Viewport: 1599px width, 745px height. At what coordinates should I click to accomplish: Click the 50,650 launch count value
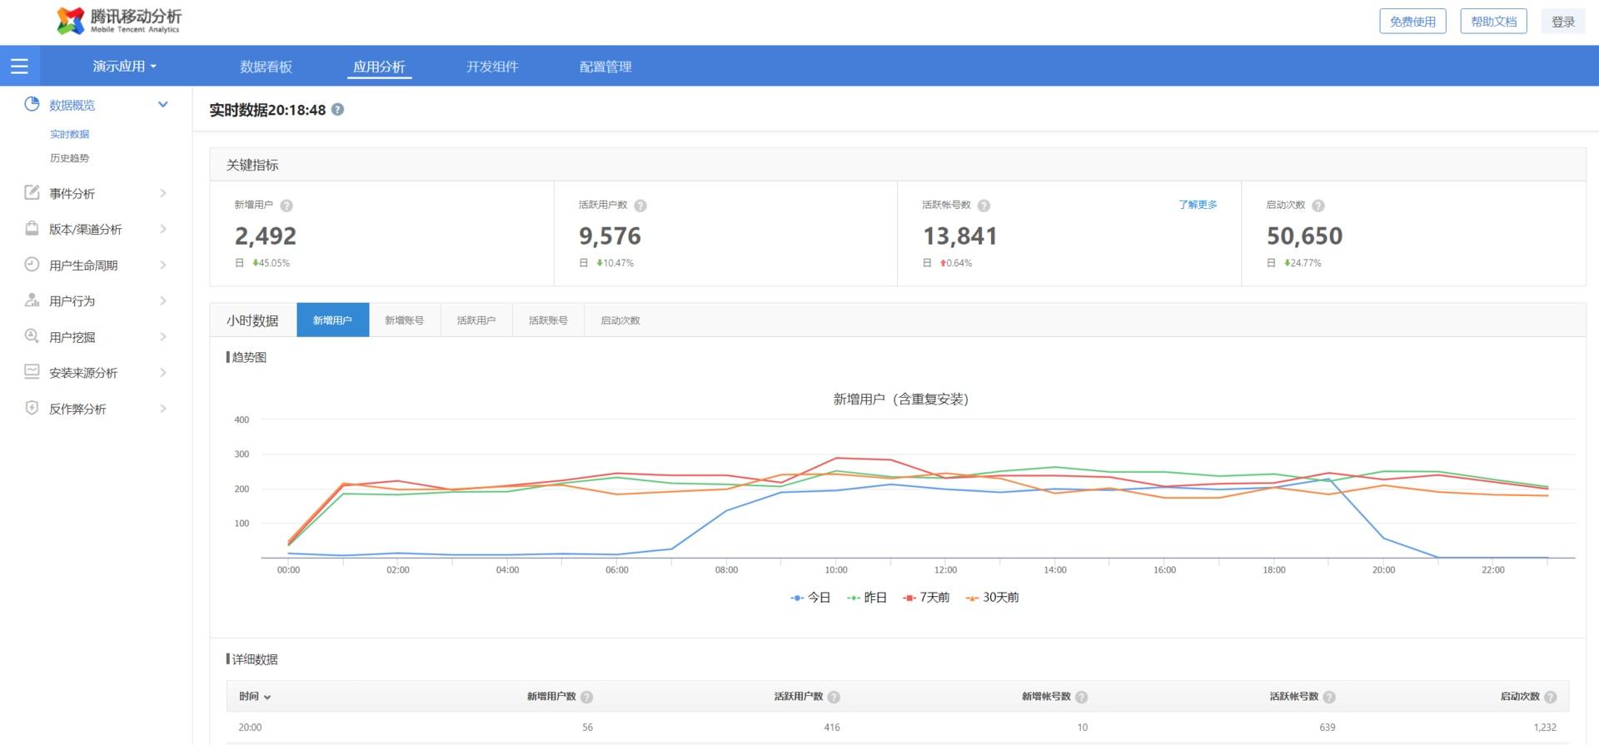click(1305, 236)
